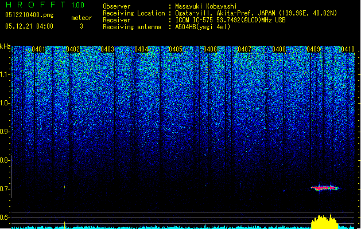The height and width of the screenshot is (229, 361).
Task: Click the HROFFT 1.00 title text
Action: [45, 5]
